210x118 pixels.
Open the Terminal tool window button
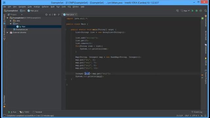pos(37,112)
